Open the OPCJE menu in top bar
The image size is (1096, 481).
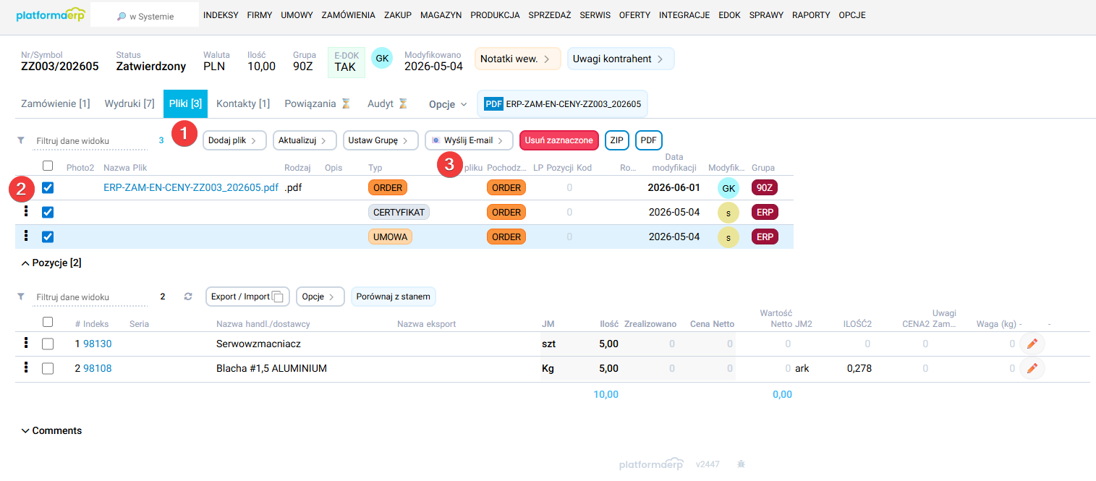tap(851, 15)
